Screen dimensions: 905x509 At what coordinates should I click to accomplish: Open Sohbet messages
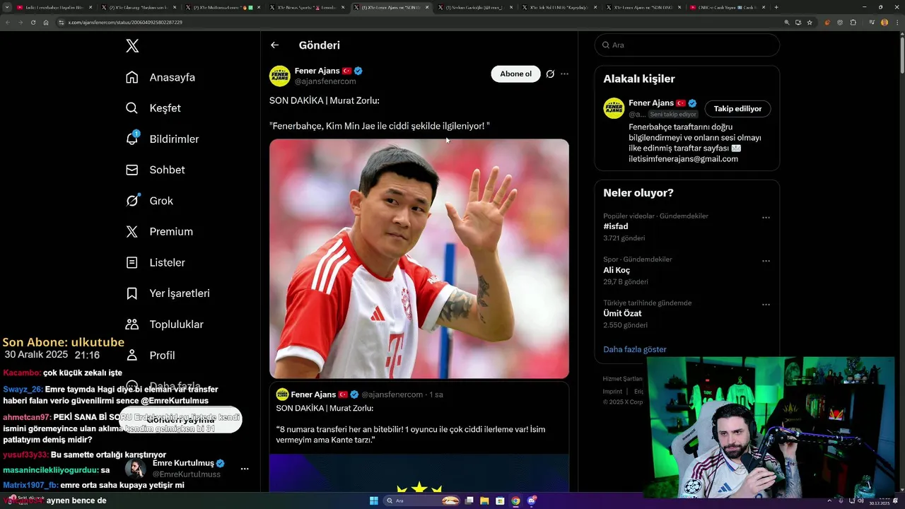pyautogui.click(x=156, y=170)
